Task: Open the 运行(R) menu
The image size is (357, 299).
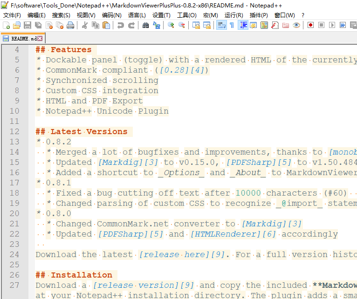Action: click(233, 15)
